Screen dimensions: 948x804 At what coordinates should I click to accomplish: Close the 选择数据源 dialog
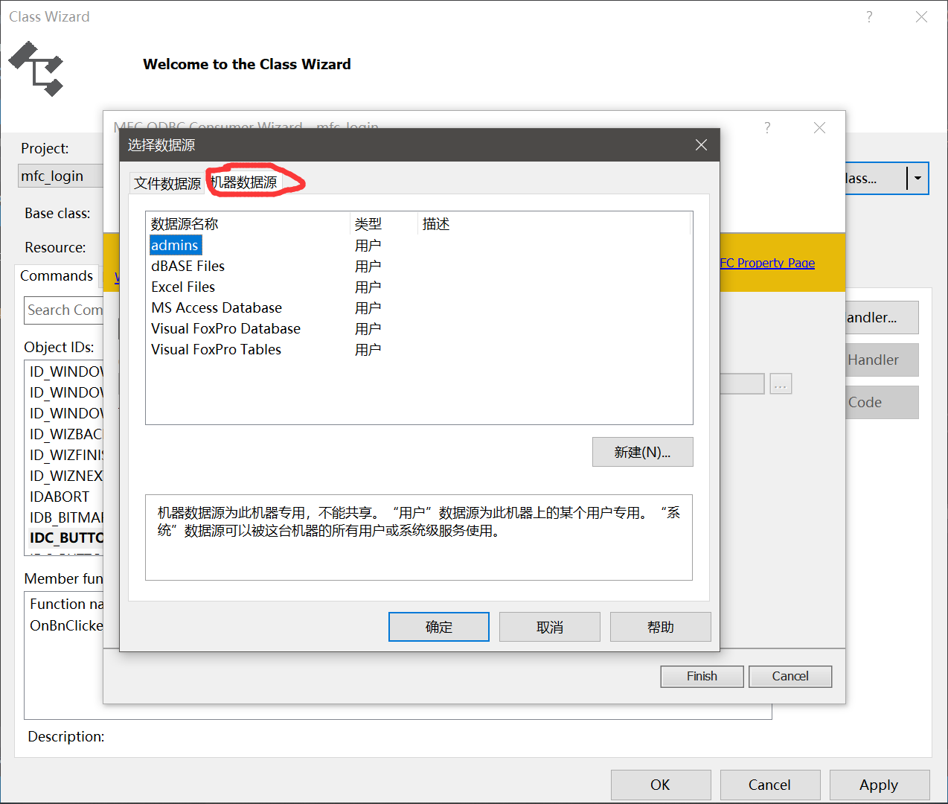point(701,145)
